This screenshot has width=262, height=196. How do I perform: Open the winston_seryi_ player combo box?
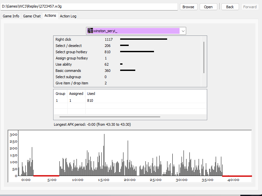tap(136, 31)
